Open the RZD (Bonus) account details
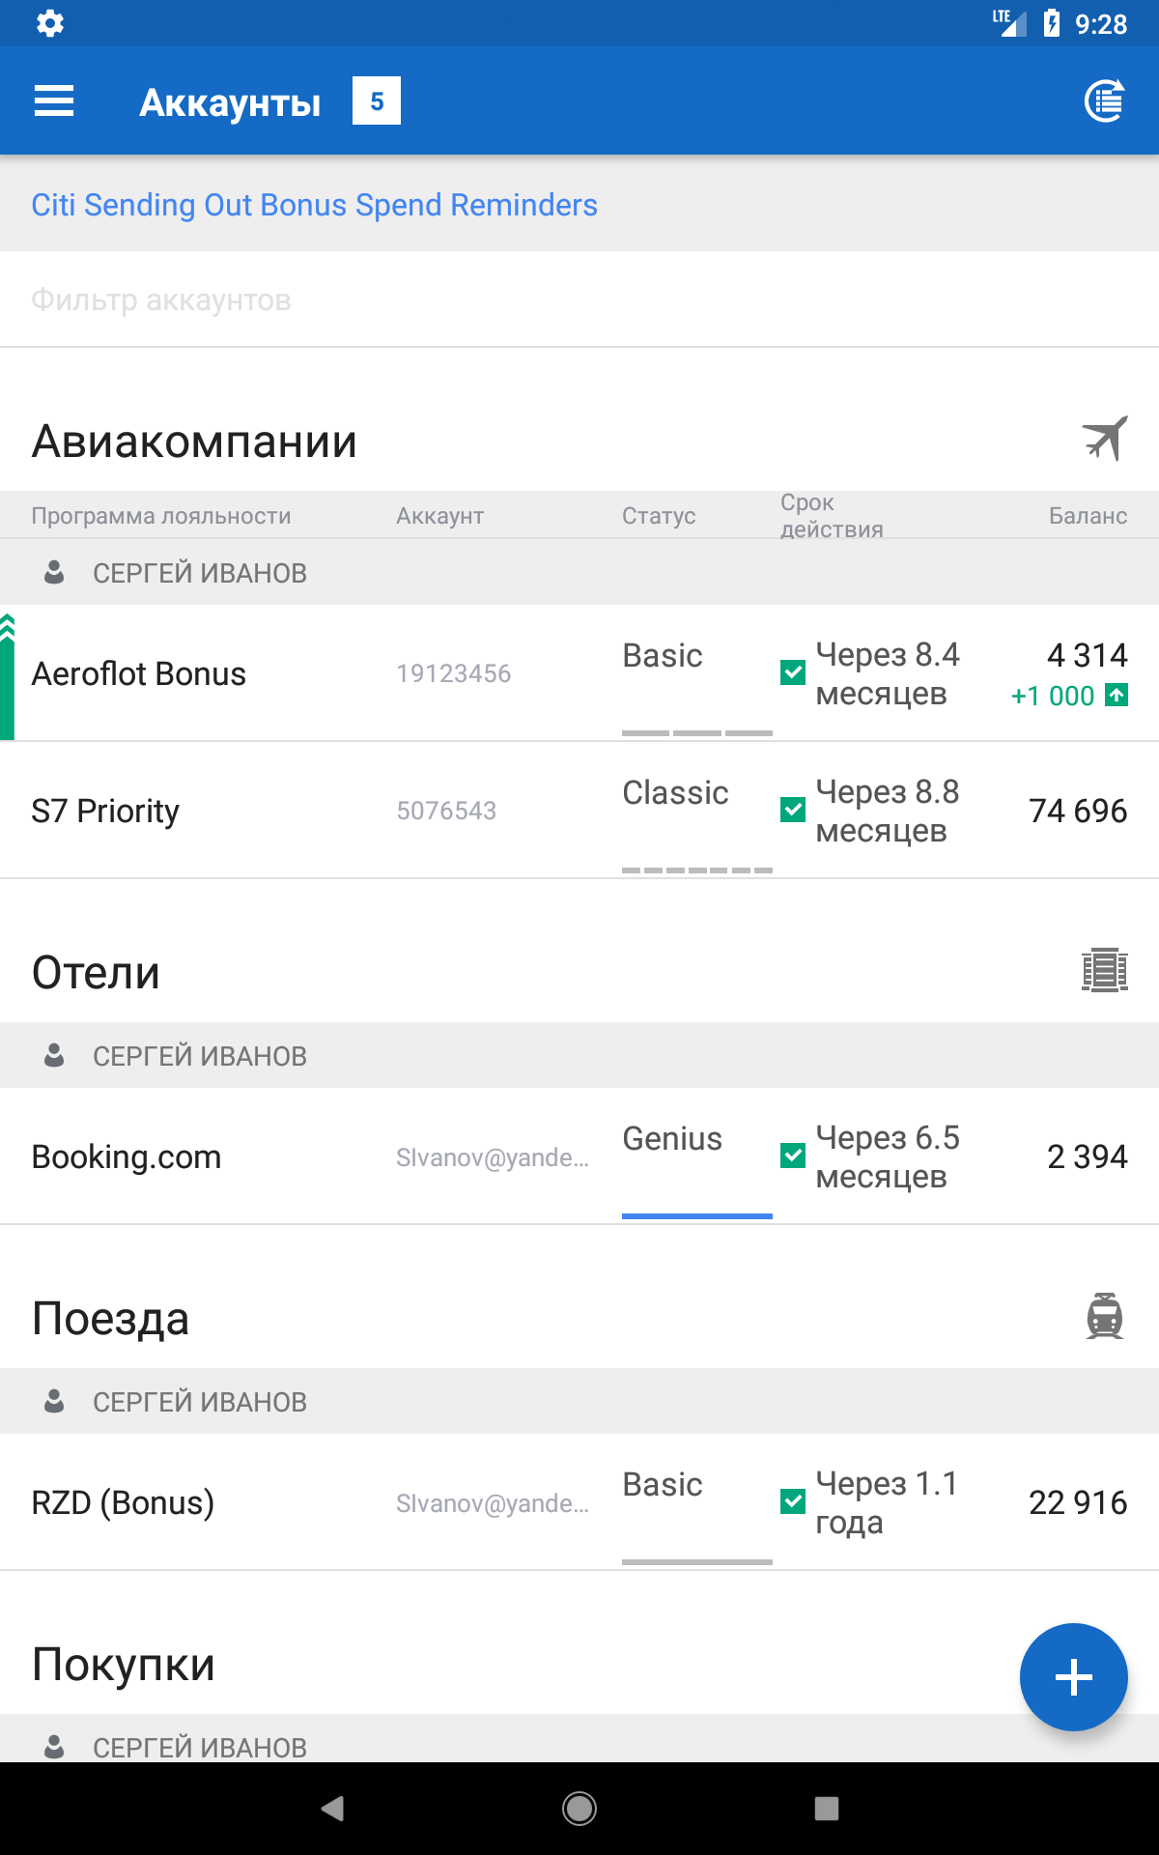The image size is (1159, 1855). point(579,1502)
